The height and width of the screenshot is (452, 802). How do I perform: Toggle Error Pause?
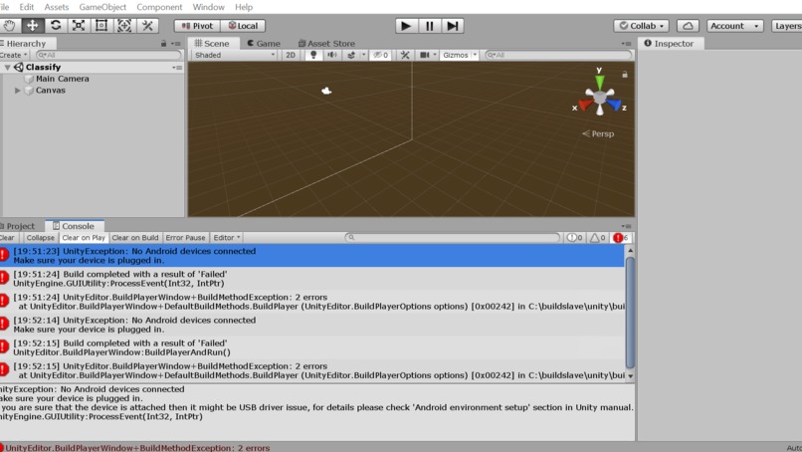click(185, 238)
